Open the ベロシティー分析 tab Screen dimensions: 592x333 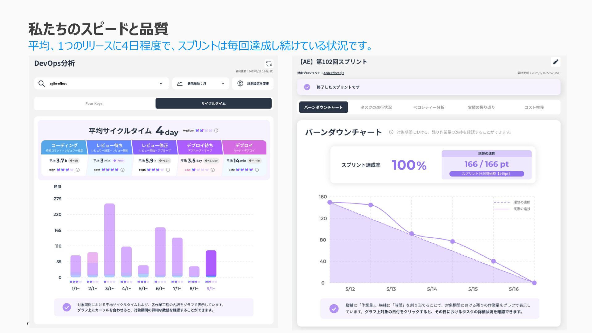429,107
